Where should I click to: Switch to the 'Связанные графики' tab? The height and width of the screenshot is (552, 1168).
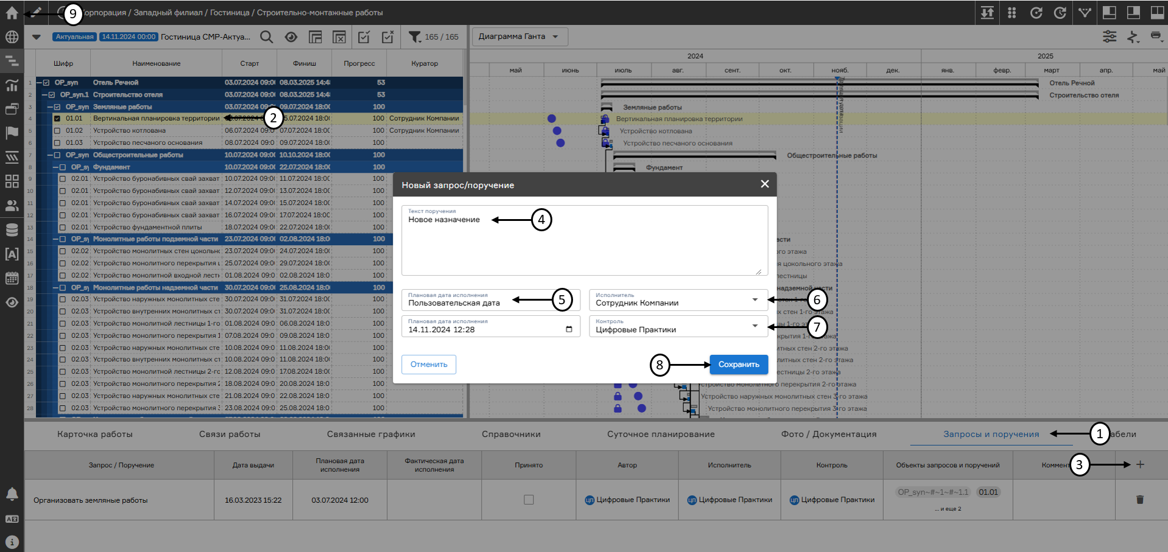point(371,434)
